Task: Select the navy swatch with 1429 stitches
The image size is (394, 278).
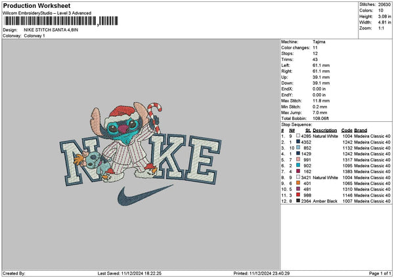Action: 298,154
